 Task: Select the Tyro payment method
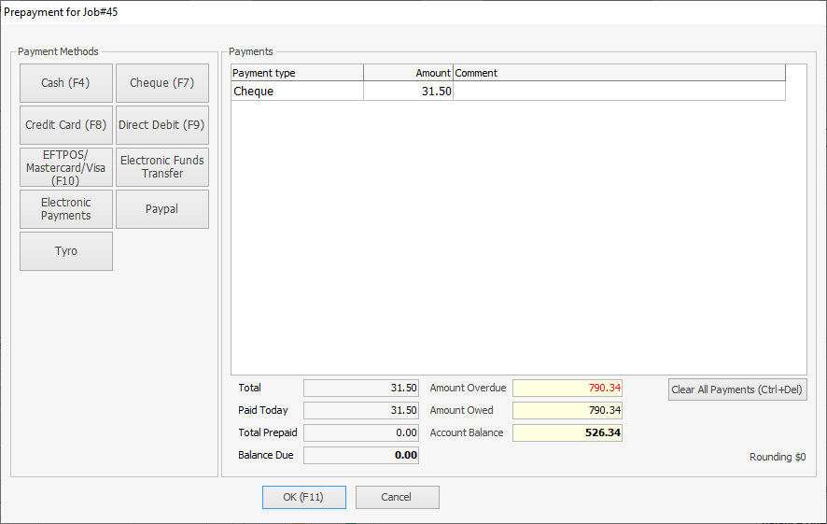(x=65, y=251)
